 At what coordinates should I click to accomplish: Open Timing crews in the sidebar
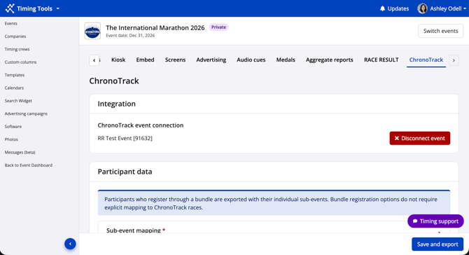[x=17, y=49]
